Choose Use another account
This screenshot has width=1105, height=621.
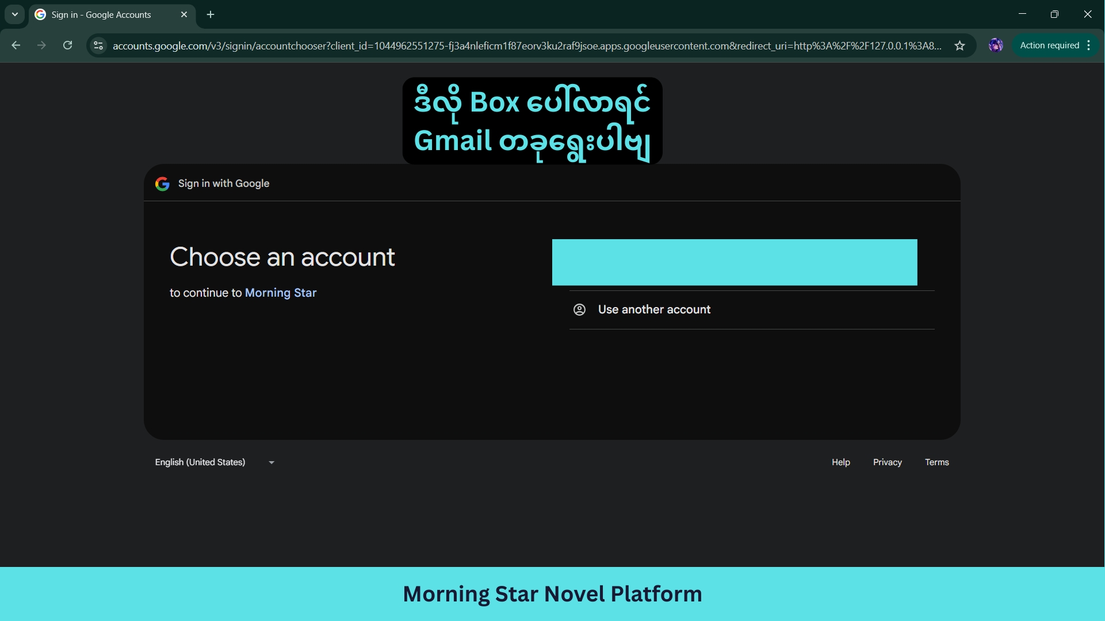tap(654, 309)
